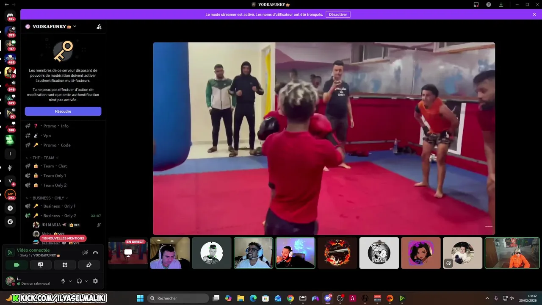Screen dimensions: 542x305
Task: Launch the activities shapes button
Action: pyautogui.click(x=65, y=265)
